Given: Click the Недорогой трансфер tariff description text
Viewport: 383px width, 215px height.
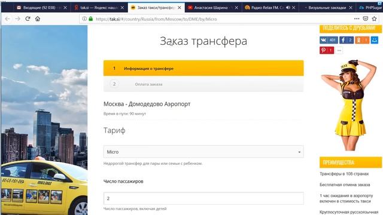Looking at the screenshot, I should [x=153, y=163].
